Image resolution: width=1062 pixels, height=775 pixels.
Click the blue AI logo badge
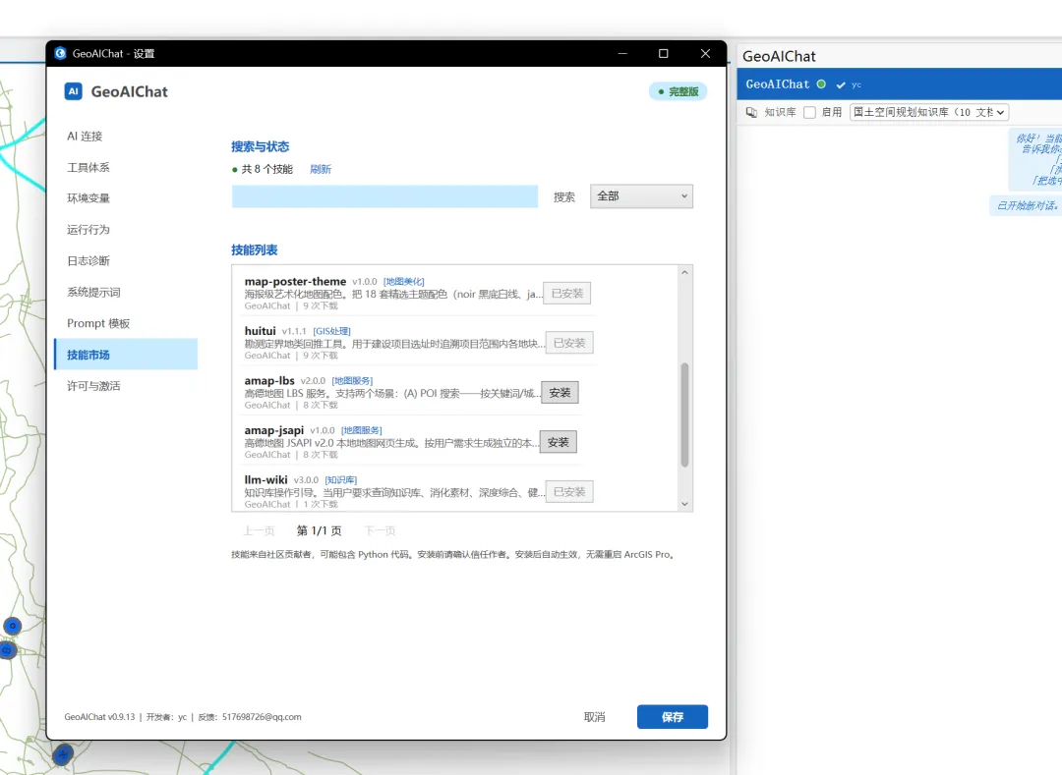coord(73,91)
